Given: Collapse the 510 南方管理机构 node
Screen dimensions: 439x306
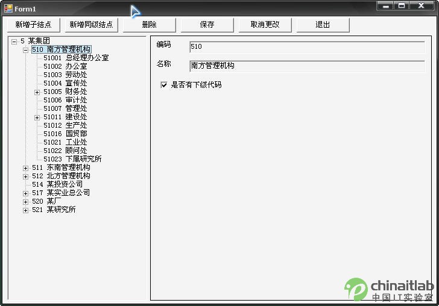Looking at the screenshot, I should pyautogui.click(x=25, y=51).
